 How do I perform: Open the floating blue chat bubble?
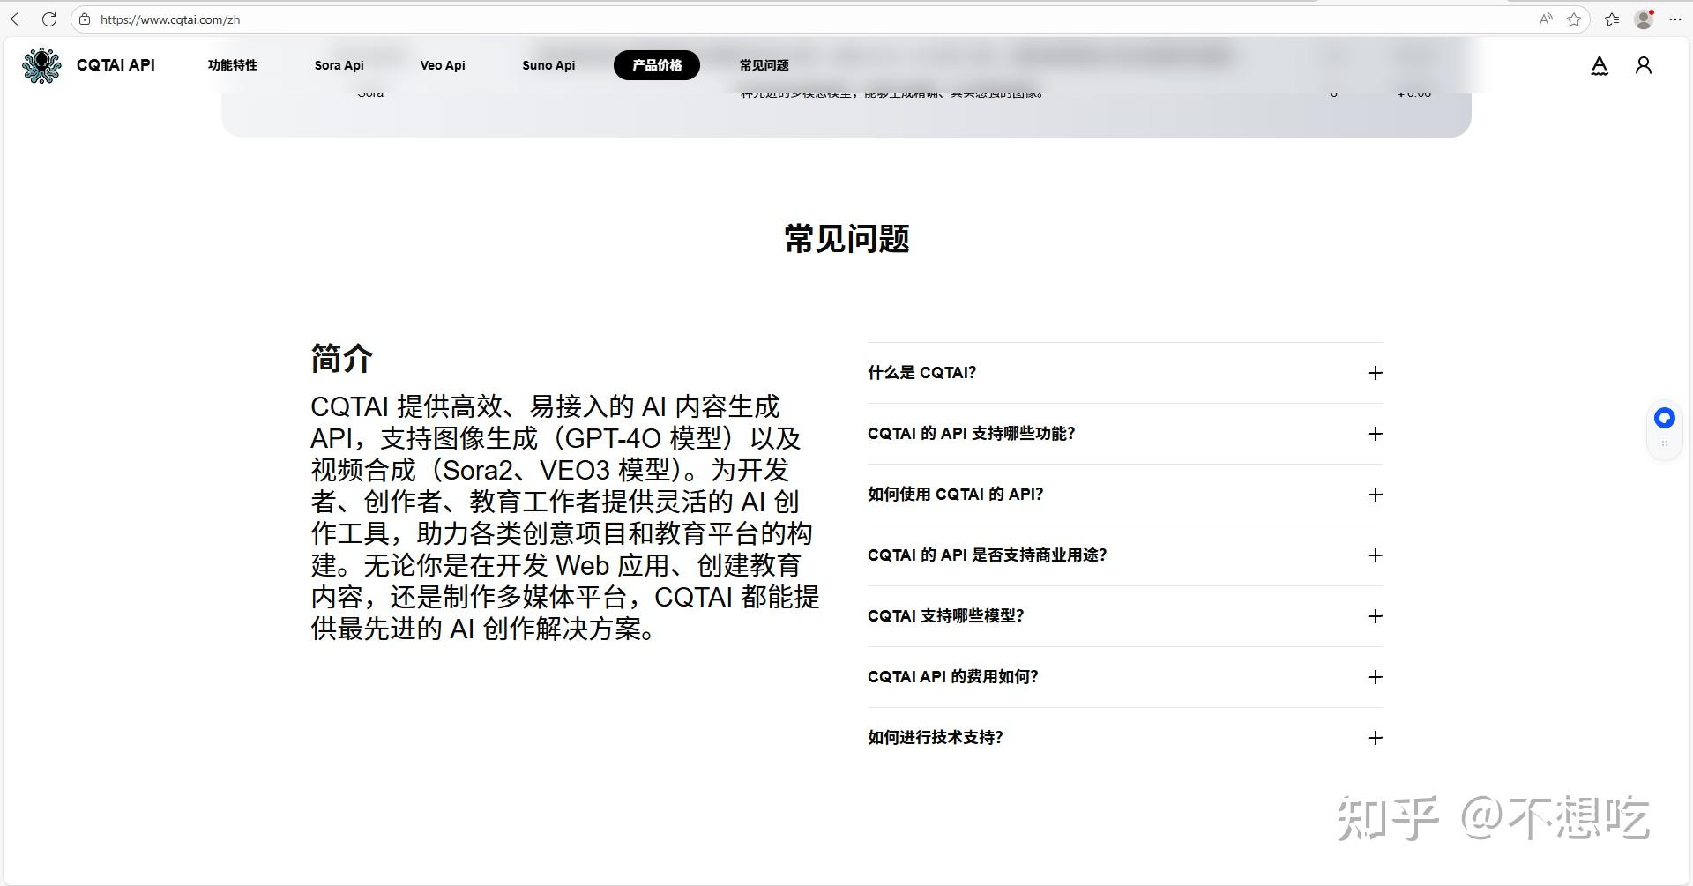(x=1664, y=418)
